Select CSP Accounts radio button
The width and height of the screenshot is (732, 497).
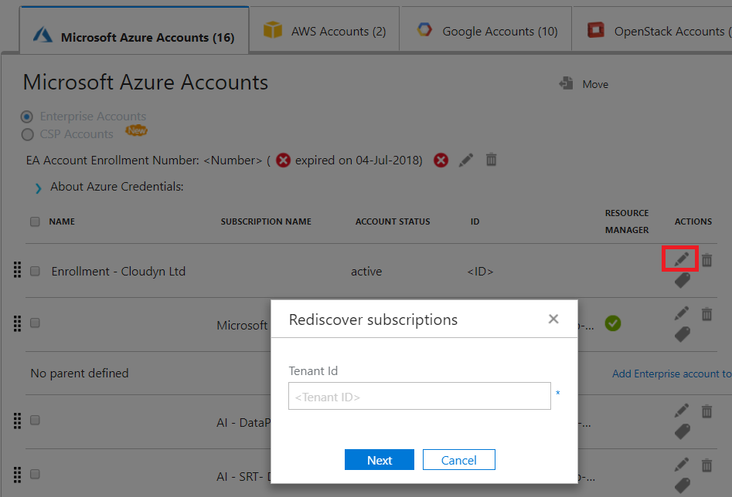pos(28,134)
